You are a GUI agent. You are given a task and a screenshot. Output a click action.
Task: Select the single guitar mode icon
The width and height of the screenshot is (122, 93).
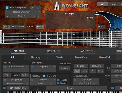click(x=103, y=4)
